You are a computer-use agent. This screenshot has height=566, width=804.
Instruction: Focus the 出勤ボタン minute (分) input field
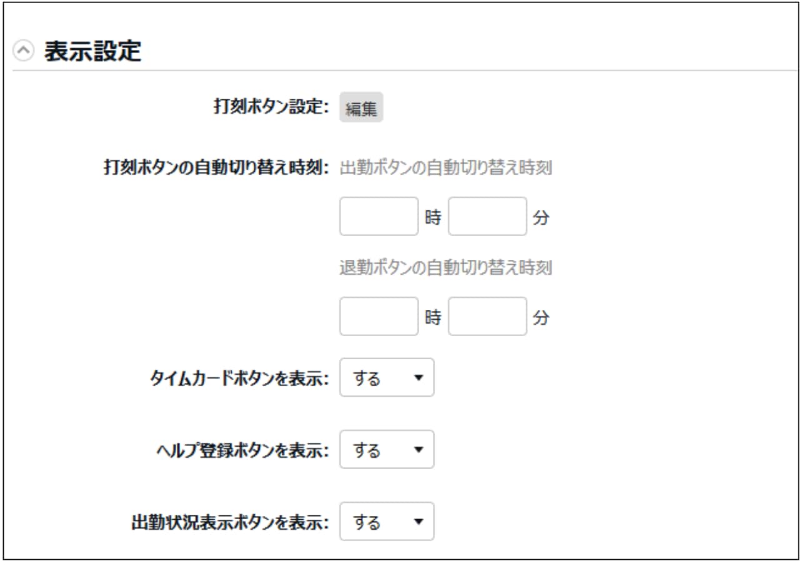[x=488, y=216]
